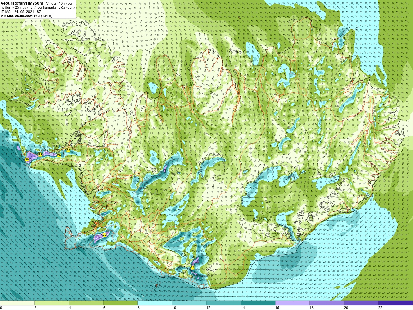Click the legend scale label "16"

coord(277,308)
